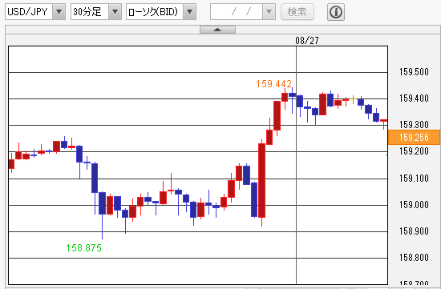Click the yellow doji candle near 159.400
The image size is (441, 289).
pyautogui.click(x=354, y=99)
